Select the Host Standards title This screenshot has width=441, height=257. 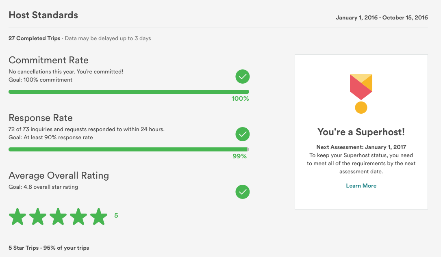click(43, 15)
